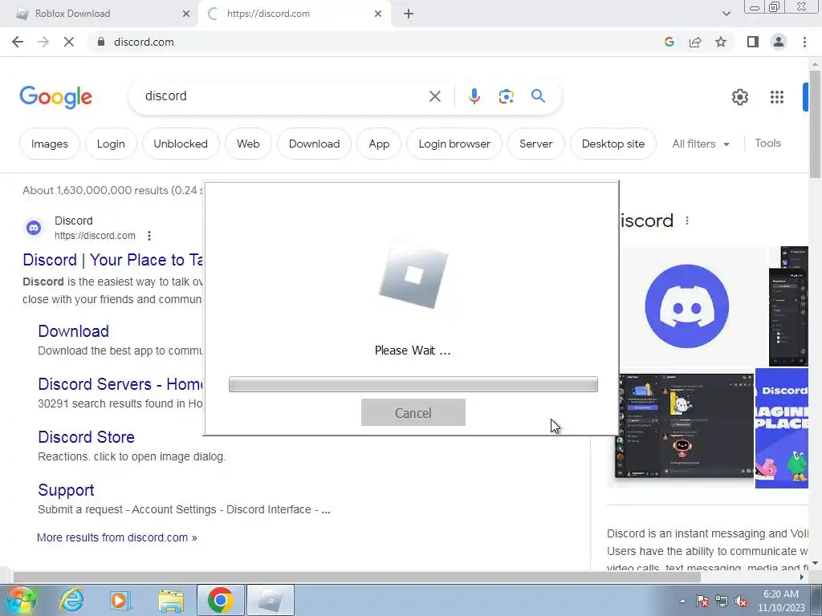Clear the search box with the X
822x616 pixels.
click(x=434, y=96)
